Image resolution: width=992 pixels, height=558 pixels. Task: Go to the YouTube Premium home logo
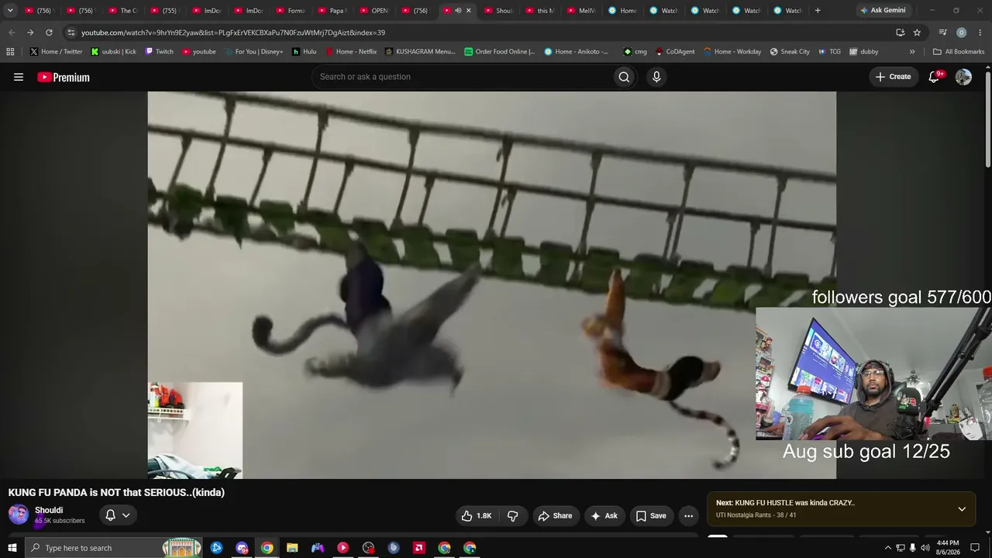(x=64, y=77)
